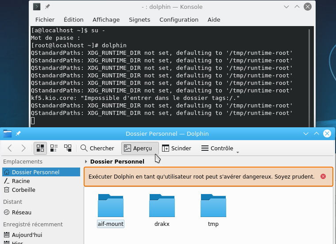Click the Konsole terminal vertical scrollbar
336x244 pixels.
pos(309,78)
